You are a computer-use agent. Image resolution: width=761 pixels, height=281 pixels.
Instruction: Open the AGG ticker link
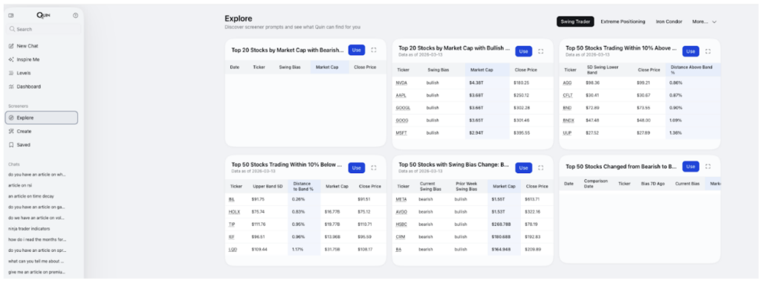(x=567, y=83)
